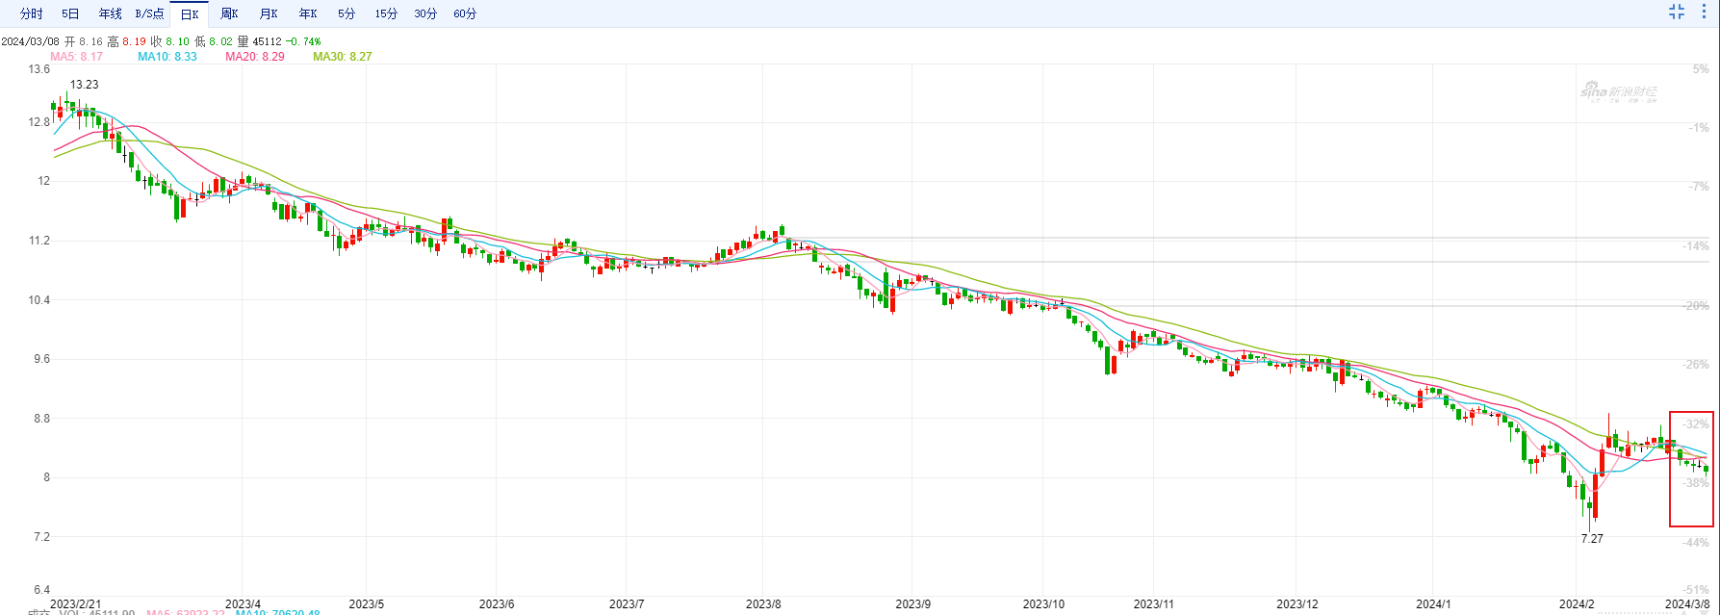Image resolution: width=1720 pixels, height=615 pixels.
Task: Select the 30分 thirty-minute interval
Action: click(x=425, y=13)
